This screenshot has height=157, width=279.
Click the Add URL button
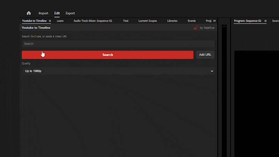(205, 55)
